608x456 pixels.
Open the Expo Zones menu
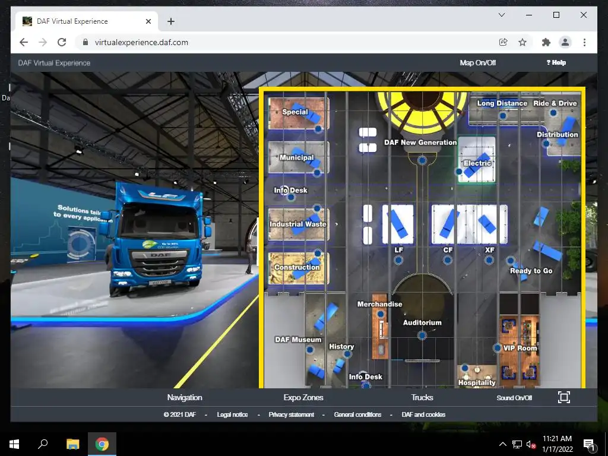(303, 397)
